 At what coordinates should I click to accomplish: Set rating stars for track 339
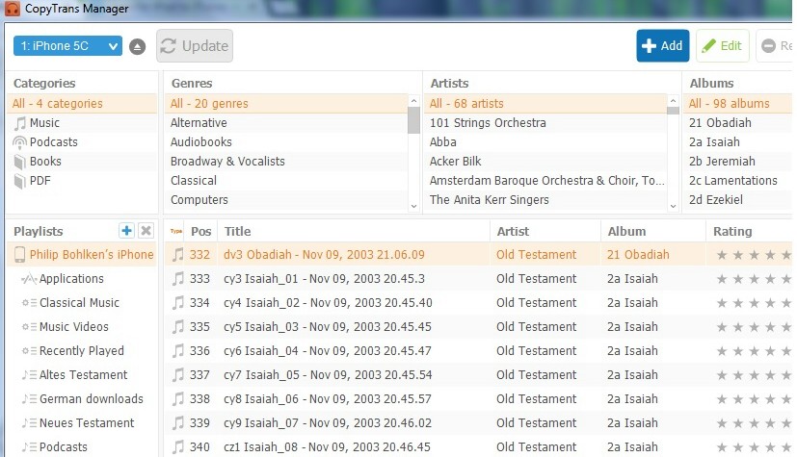(754, 423)
